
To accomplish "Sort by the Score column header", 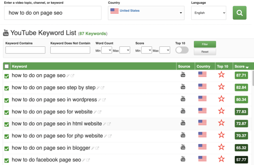I will [241, 66].
